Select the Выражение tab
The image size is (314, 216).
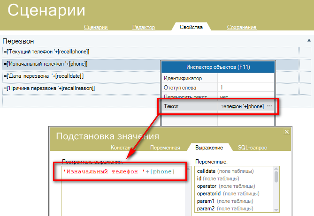click(208, 148)
